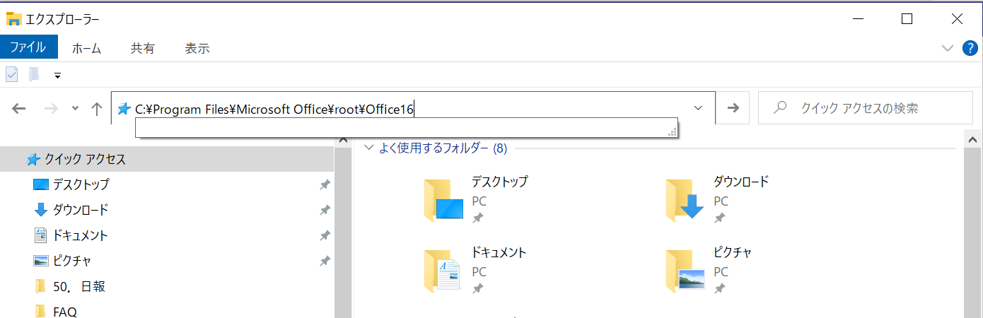Go back with the left arrow
This screenshot has height=318, width=983.
click(19, 108)
